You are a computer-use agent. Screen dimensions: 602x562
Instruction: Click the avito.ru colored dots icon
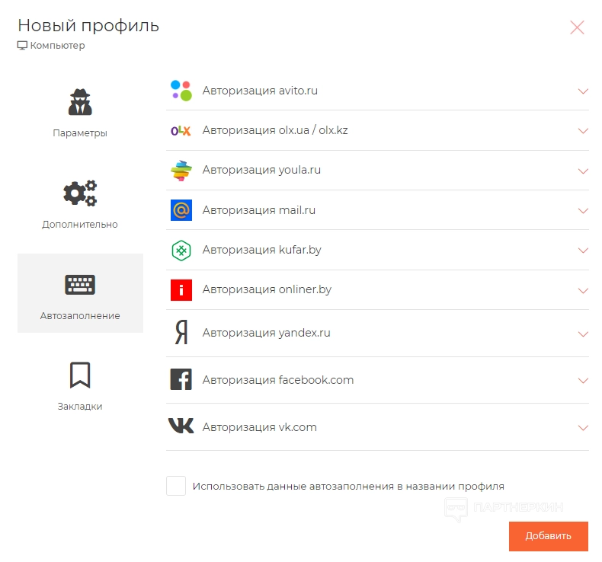(181, 91)
